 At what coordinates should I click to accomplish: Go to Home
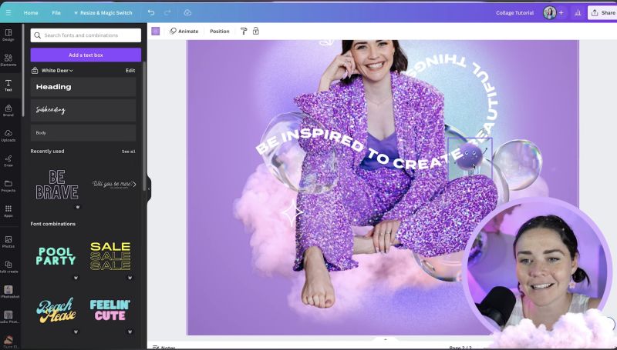[x=31, y=12]
